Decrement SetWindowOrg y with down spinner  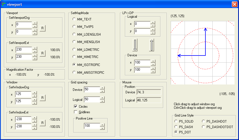[x=35, y=103]
